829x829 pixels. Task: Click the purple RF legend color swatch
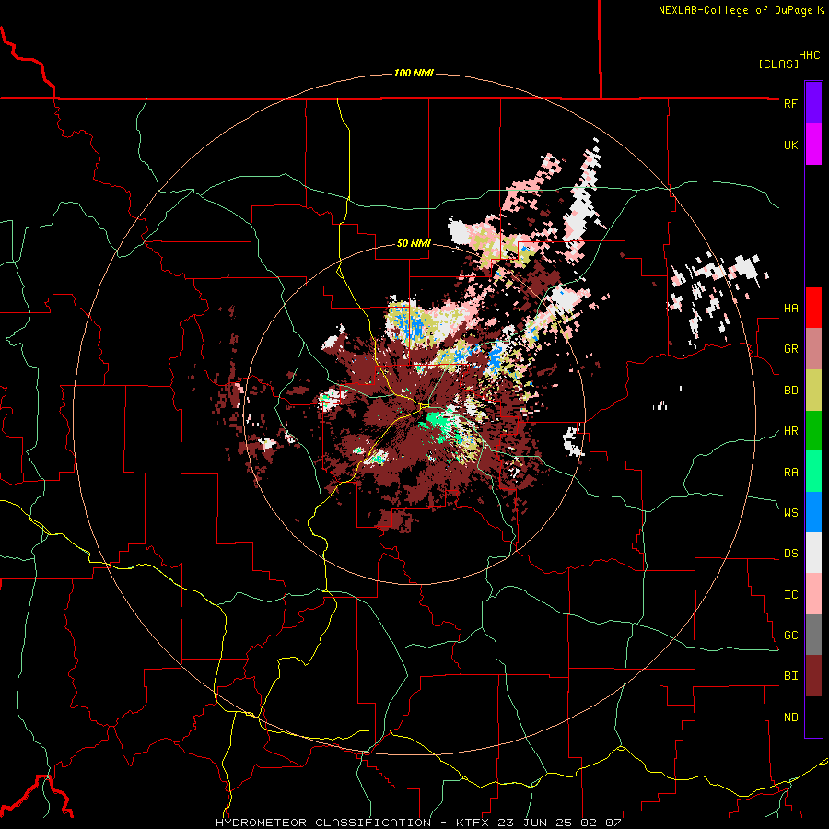coord(813,103)
